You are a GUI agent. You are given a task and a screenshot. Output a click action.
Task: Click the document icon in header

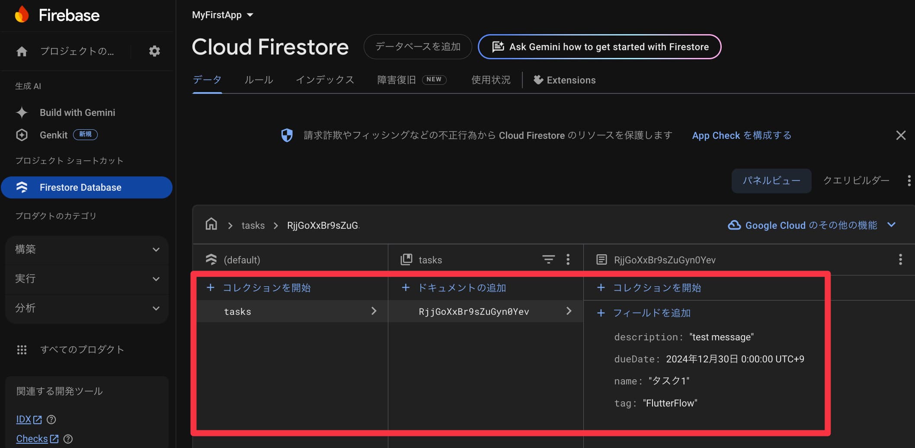pos(601,259)
